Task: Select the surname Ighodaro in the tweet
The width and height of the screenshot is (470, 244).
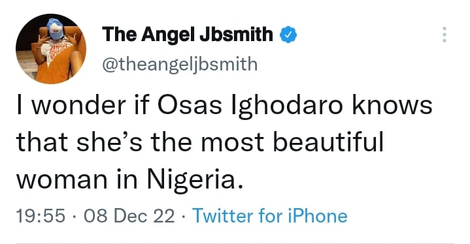Action: coord(286,106)
